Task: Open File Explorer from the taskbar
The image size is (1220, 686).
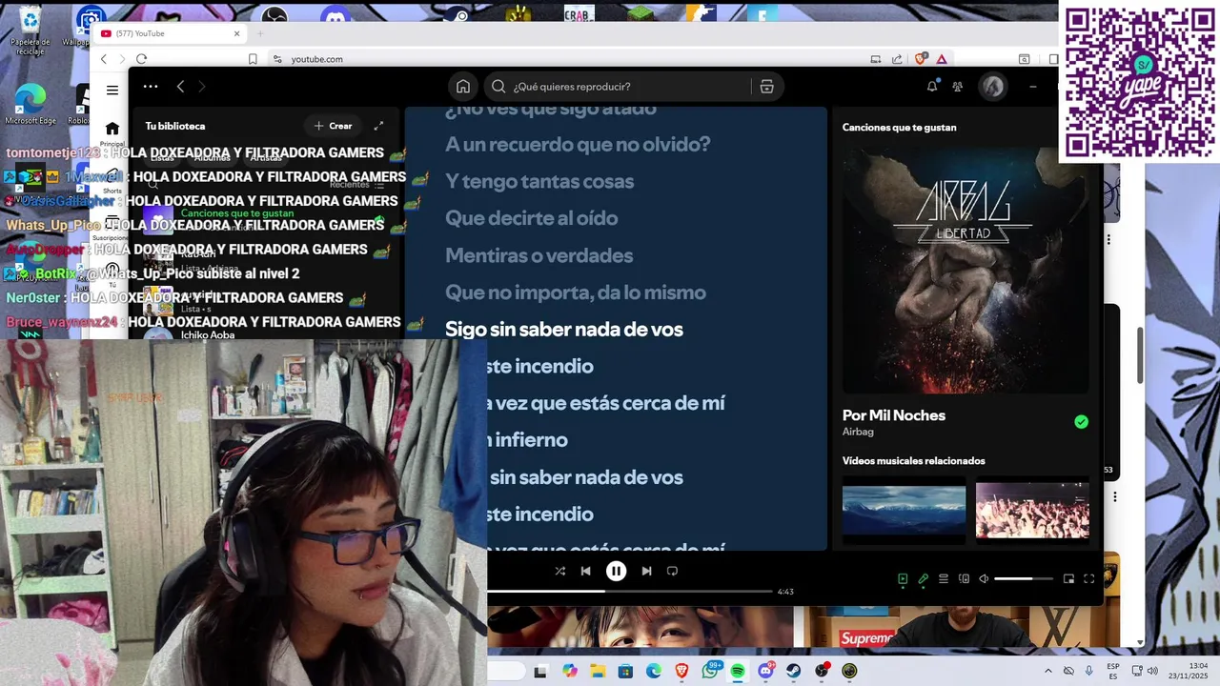Action: click(x=598, y=671)
